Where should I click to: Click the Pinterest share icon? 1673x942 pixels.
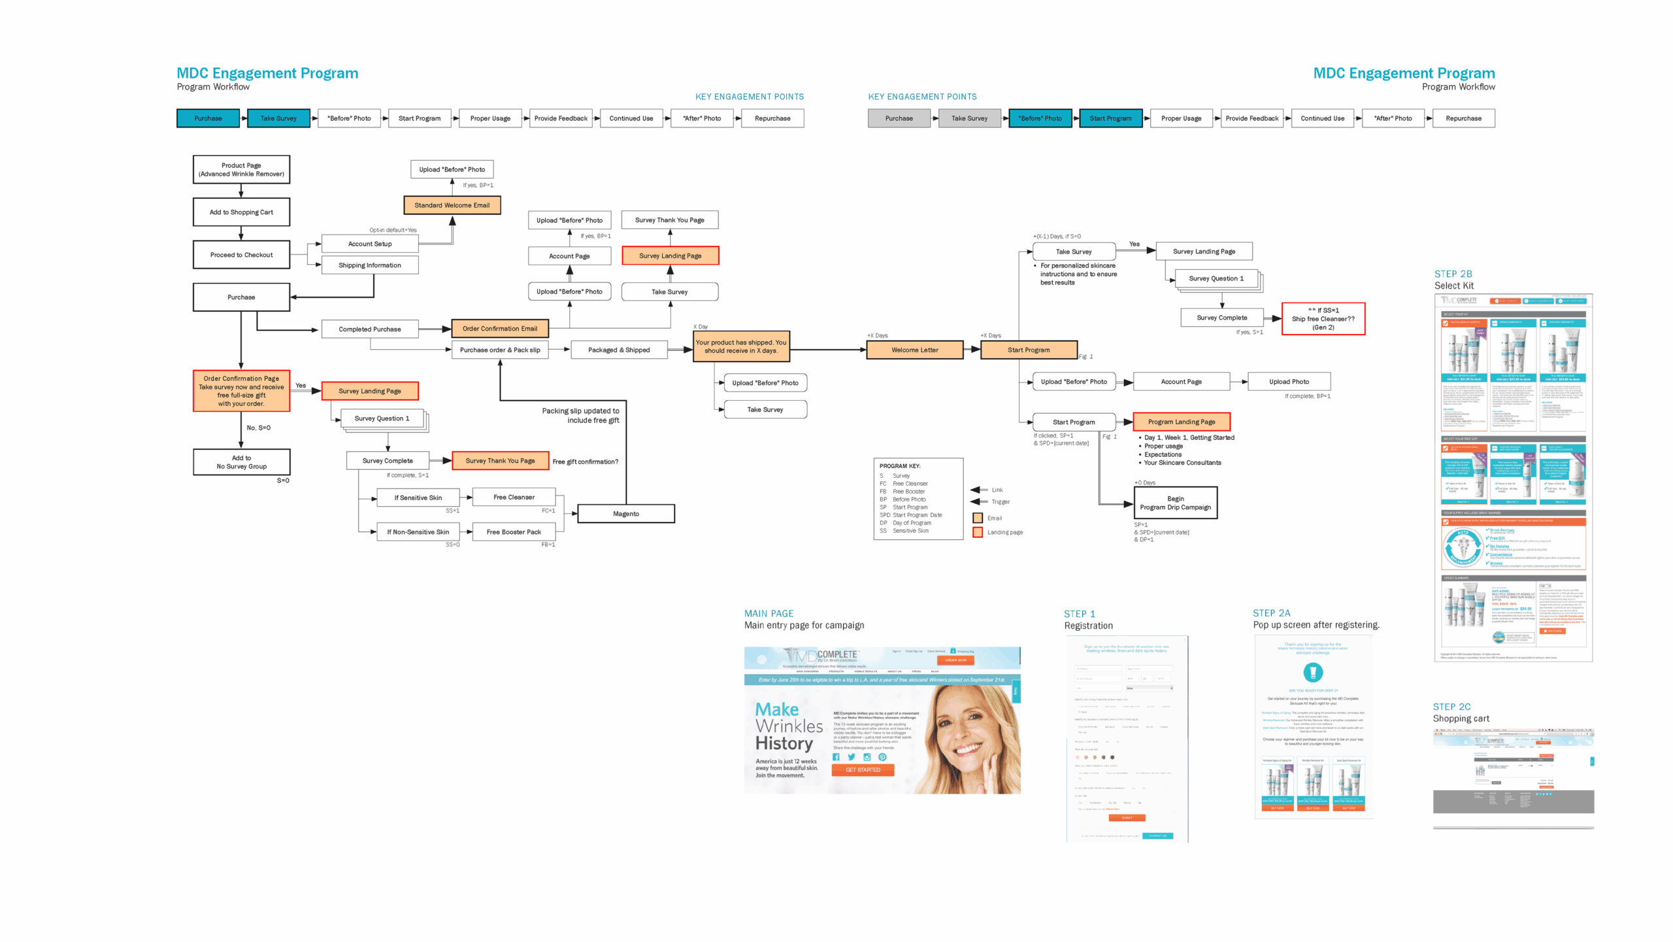click(x=882, y=757)
